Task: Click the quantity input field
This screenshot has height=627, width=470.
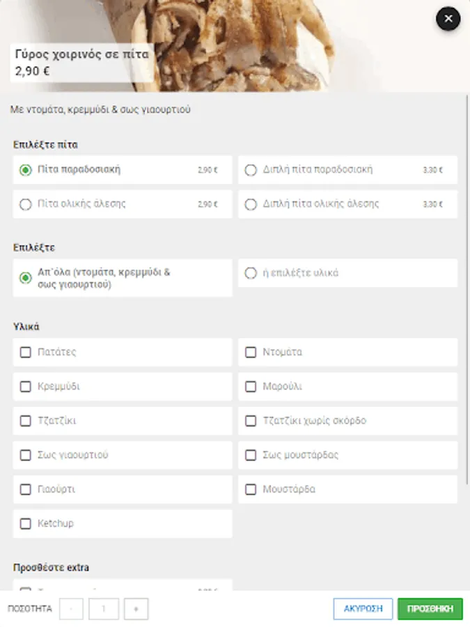Action: pyautogui.click(x=104, y=609)
